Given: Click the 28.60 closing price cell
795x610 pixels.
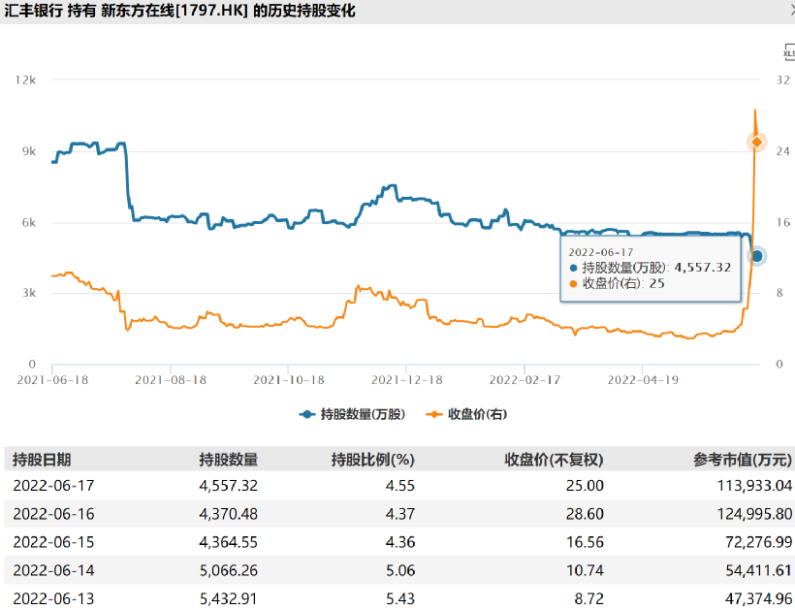Looking at the screenshot, I should [585, 514].
